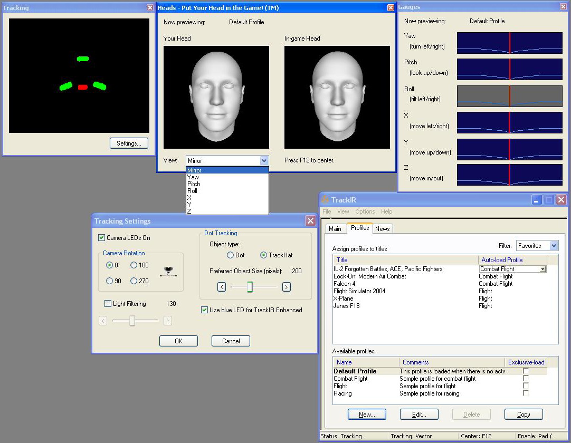This screenshot has width=571, height=443.
Task: Toggle Camera LEDs On checkbox
Action: [102, 238]
